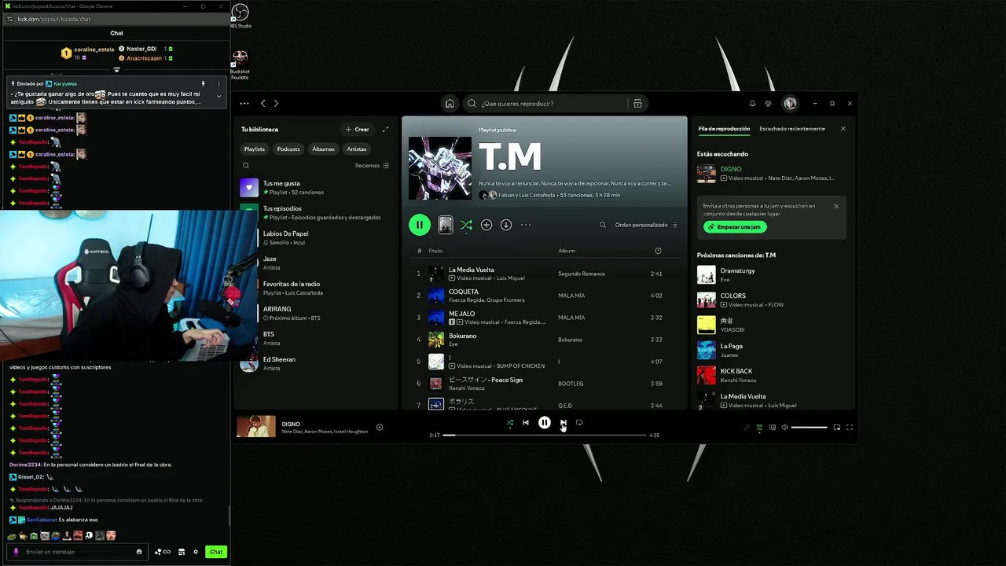This screenshot has height=566, width=1006.
Task: Expand Tu biblioteca to full view
Action: [x=385, y=129]
